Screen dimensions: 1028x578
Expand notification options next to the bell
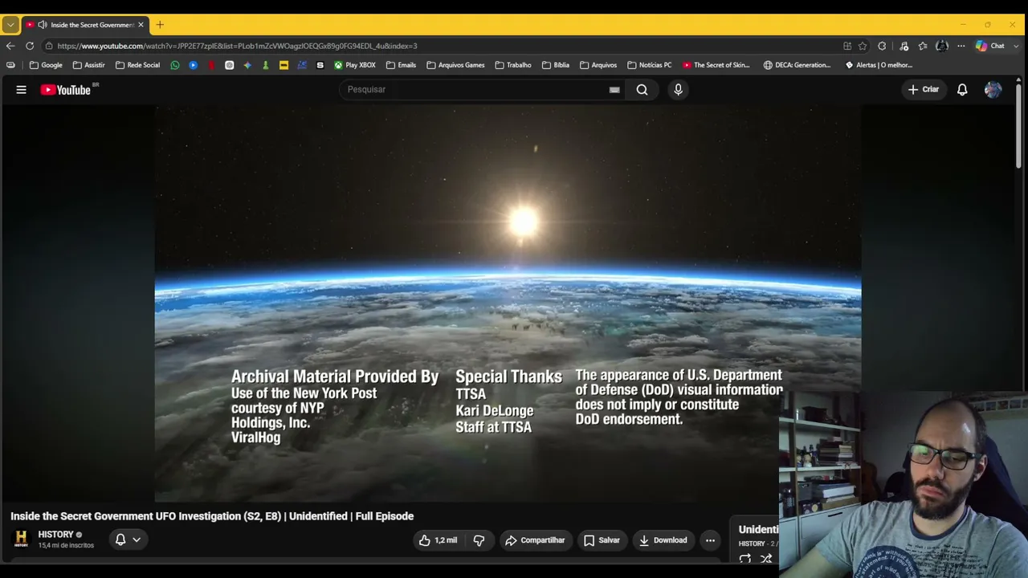[137, 540]
